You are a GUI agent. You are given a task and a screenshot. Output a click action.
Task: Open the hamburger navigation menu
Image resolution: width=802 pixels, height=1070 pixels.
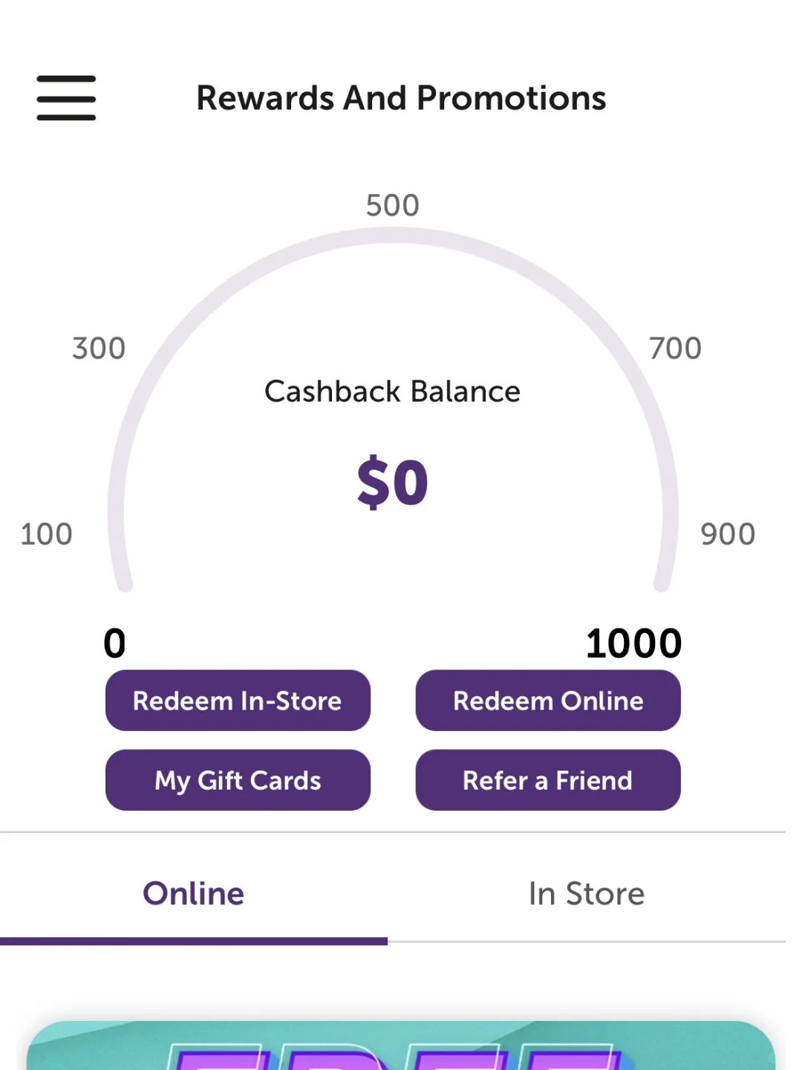pos(66,97)
